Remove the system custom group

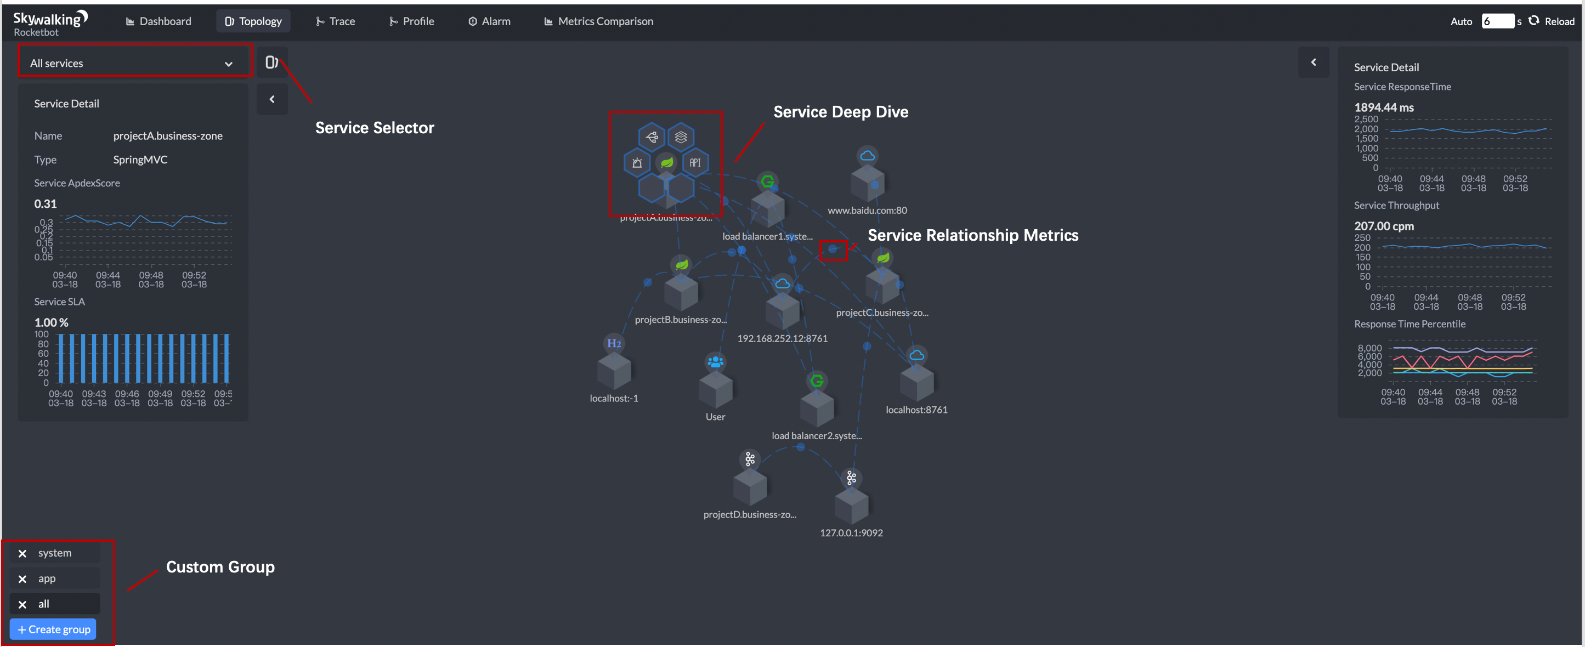23,554
